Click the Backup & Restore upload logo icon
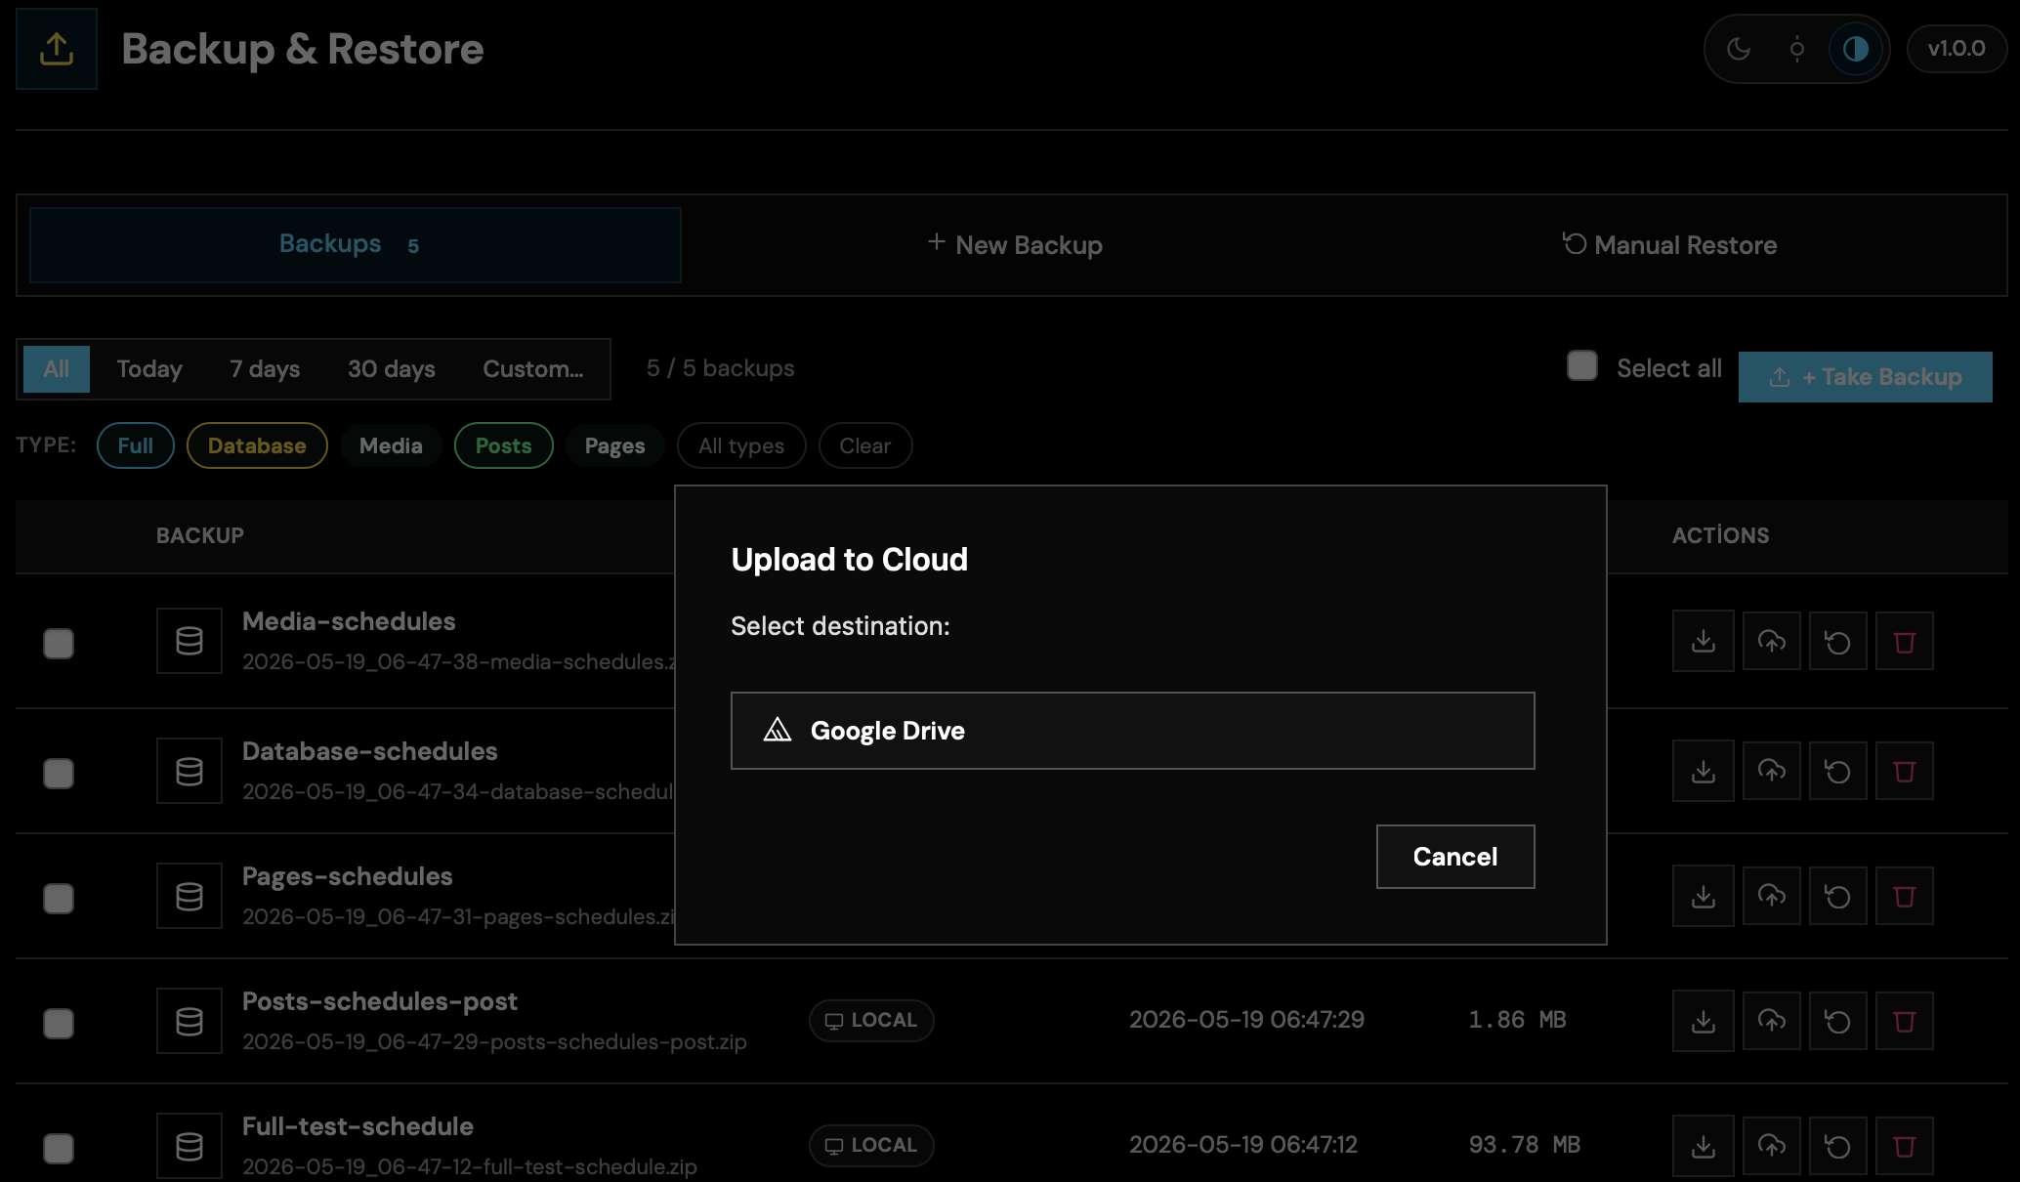Image resolution: width=2020 pixels, height=1182 pixels. pyautogui.click(x=57, y=49)
